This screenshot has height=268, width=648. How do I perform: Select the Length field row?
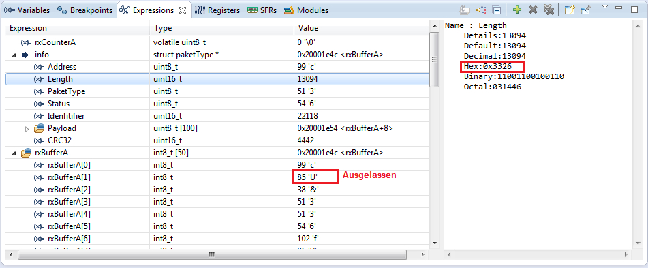click(217, 79)
